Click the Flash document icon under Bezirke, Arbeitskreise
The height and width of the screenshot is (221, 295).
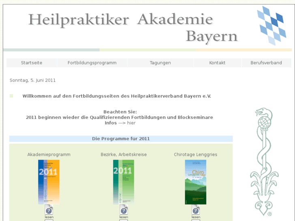(124, 210)
